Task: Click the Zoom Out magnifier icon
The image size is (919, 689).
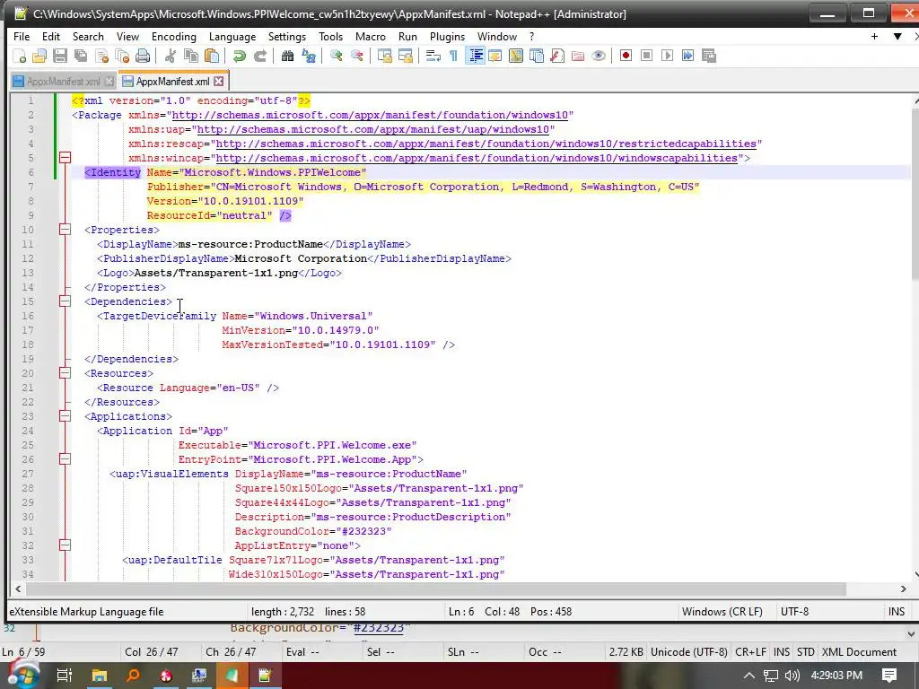Action: tap(357, 57)
